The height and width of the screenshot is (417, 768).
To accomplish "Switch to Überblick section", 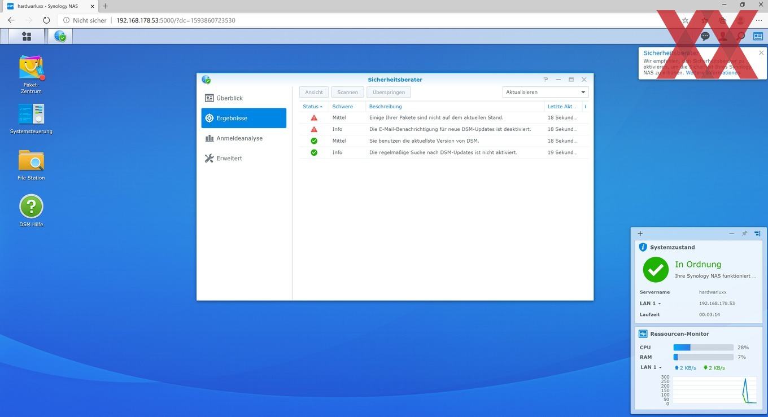I will pyautogui.click(x=243, y=98).
